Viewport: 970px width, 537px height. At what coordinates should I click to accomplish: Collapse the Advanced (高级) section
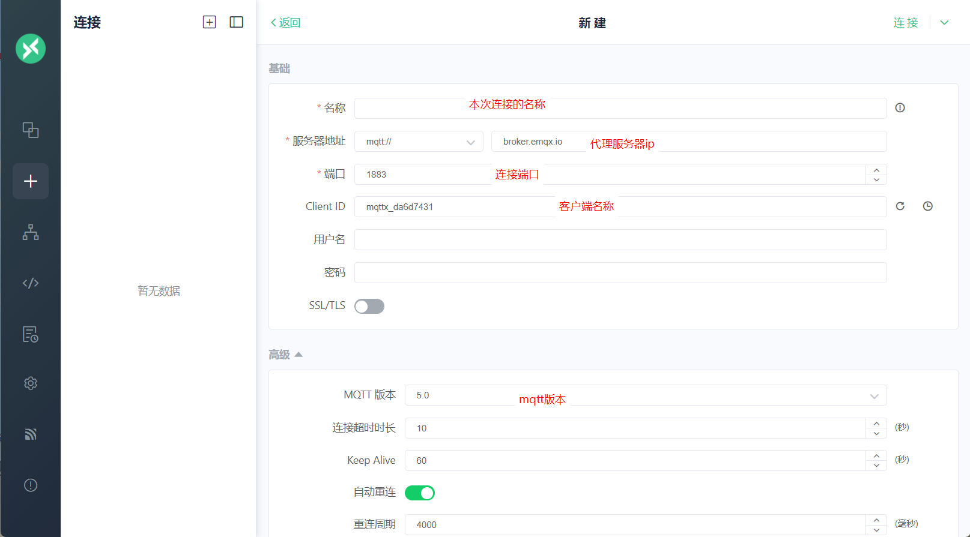286,355
